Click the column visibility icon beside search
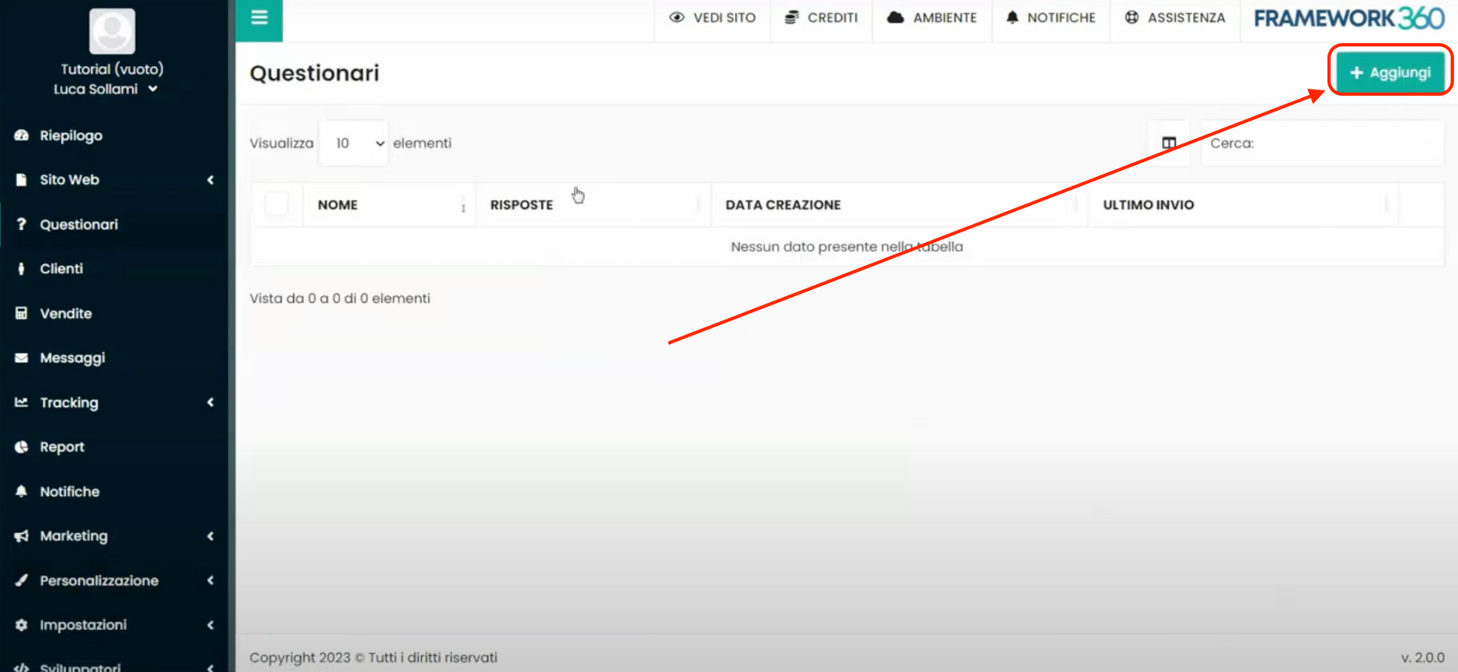The width and height of the screenshot is (1458, 672). (x=1169, y=143)
